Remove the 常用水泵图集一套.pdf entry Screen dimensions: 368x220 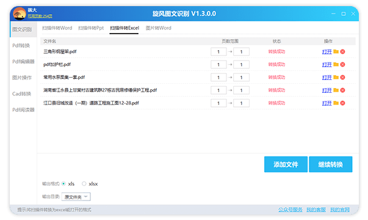coord(342,78)
